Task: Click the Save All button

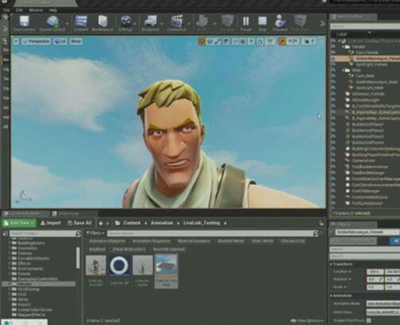Action: [80, 223]
